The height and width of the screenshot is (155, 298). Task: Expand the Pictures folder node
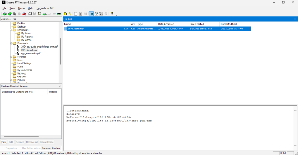point(11,80)
